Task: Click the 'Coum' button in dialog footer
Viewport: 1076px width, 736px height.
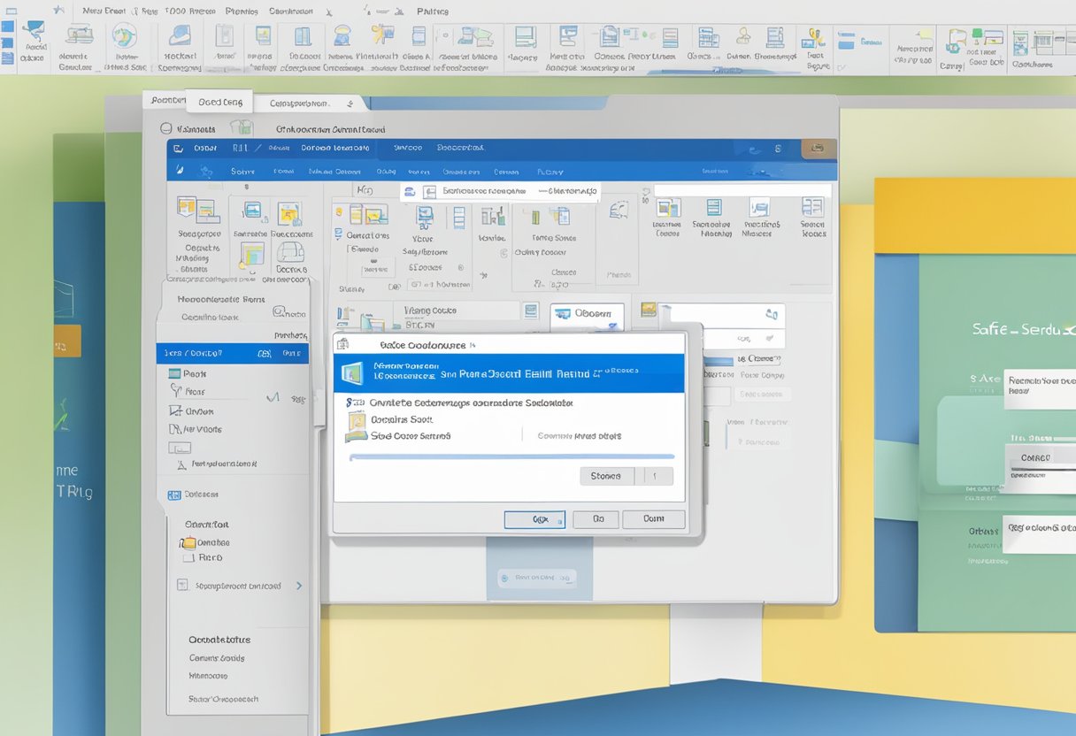Action: 653,519
